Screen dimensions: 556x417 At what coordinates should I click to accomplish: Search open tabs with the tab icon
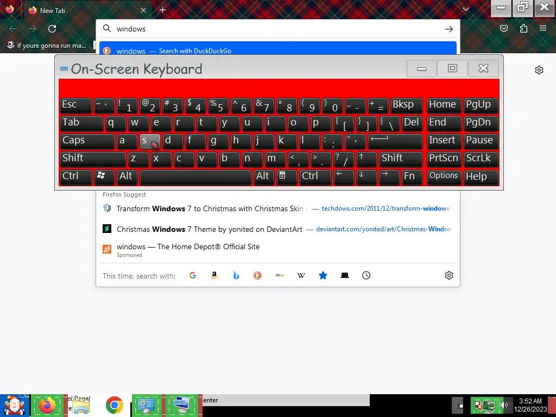(345, 275)
